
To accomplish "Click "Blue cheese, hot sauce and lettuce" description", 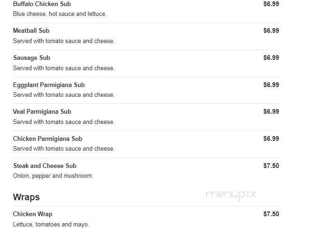I will (x=60, y=14).
